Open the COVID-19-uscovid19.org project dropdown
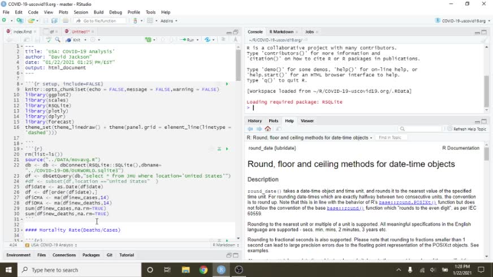 pos(462,21)
